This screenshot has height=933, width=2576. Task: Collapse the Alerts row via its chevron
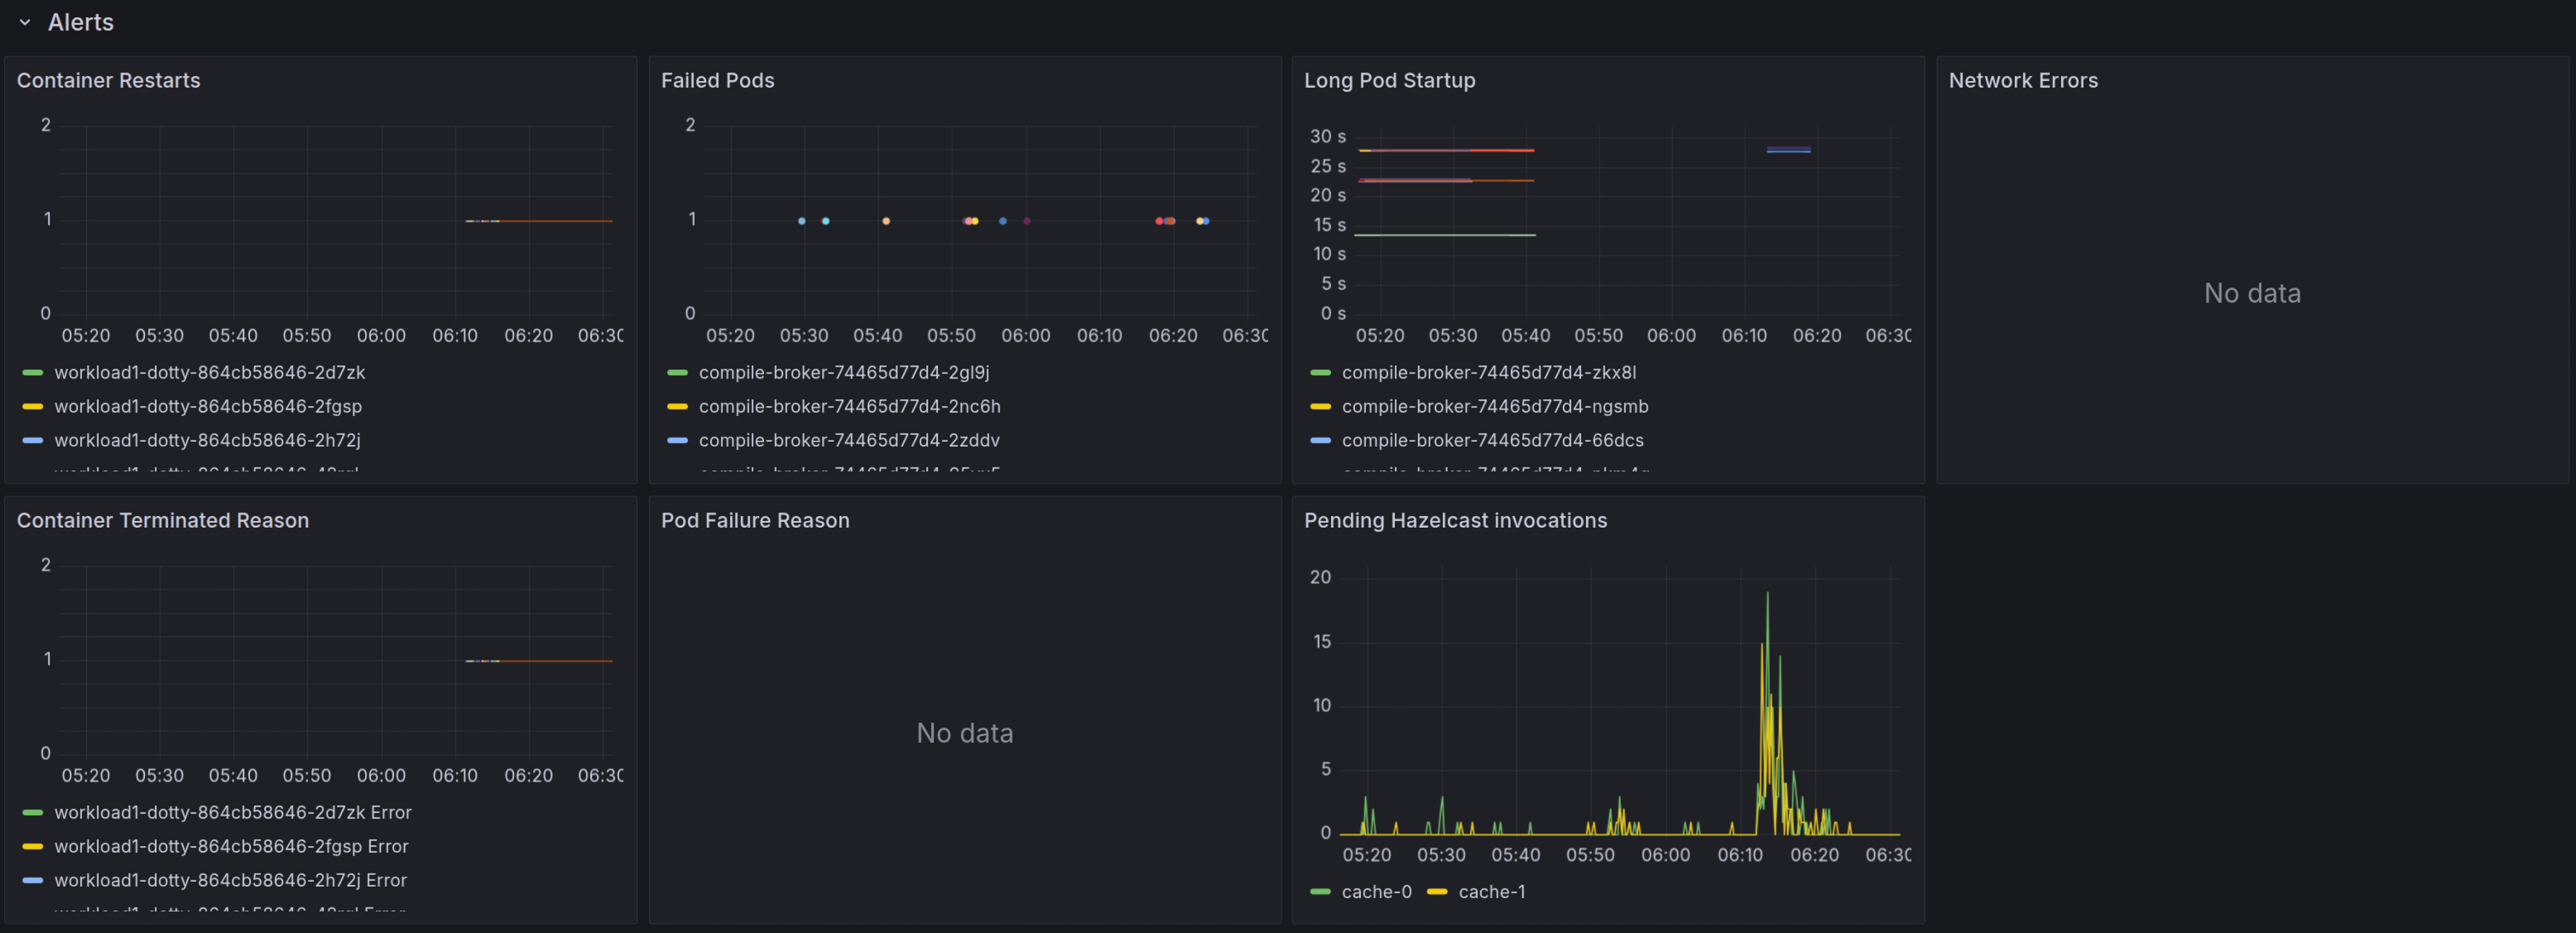25,22
